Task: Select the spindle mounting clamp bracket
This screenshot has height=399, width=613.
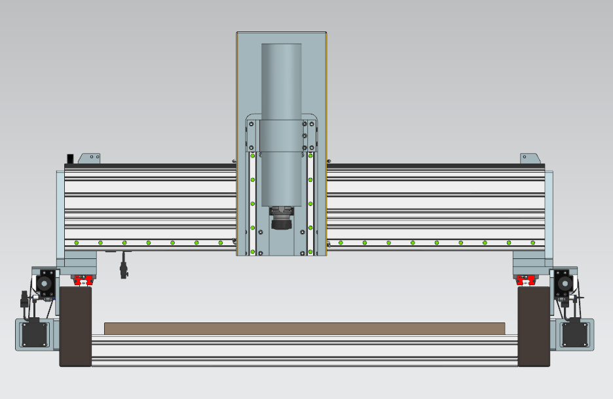Action: click(x=282, y=135)
